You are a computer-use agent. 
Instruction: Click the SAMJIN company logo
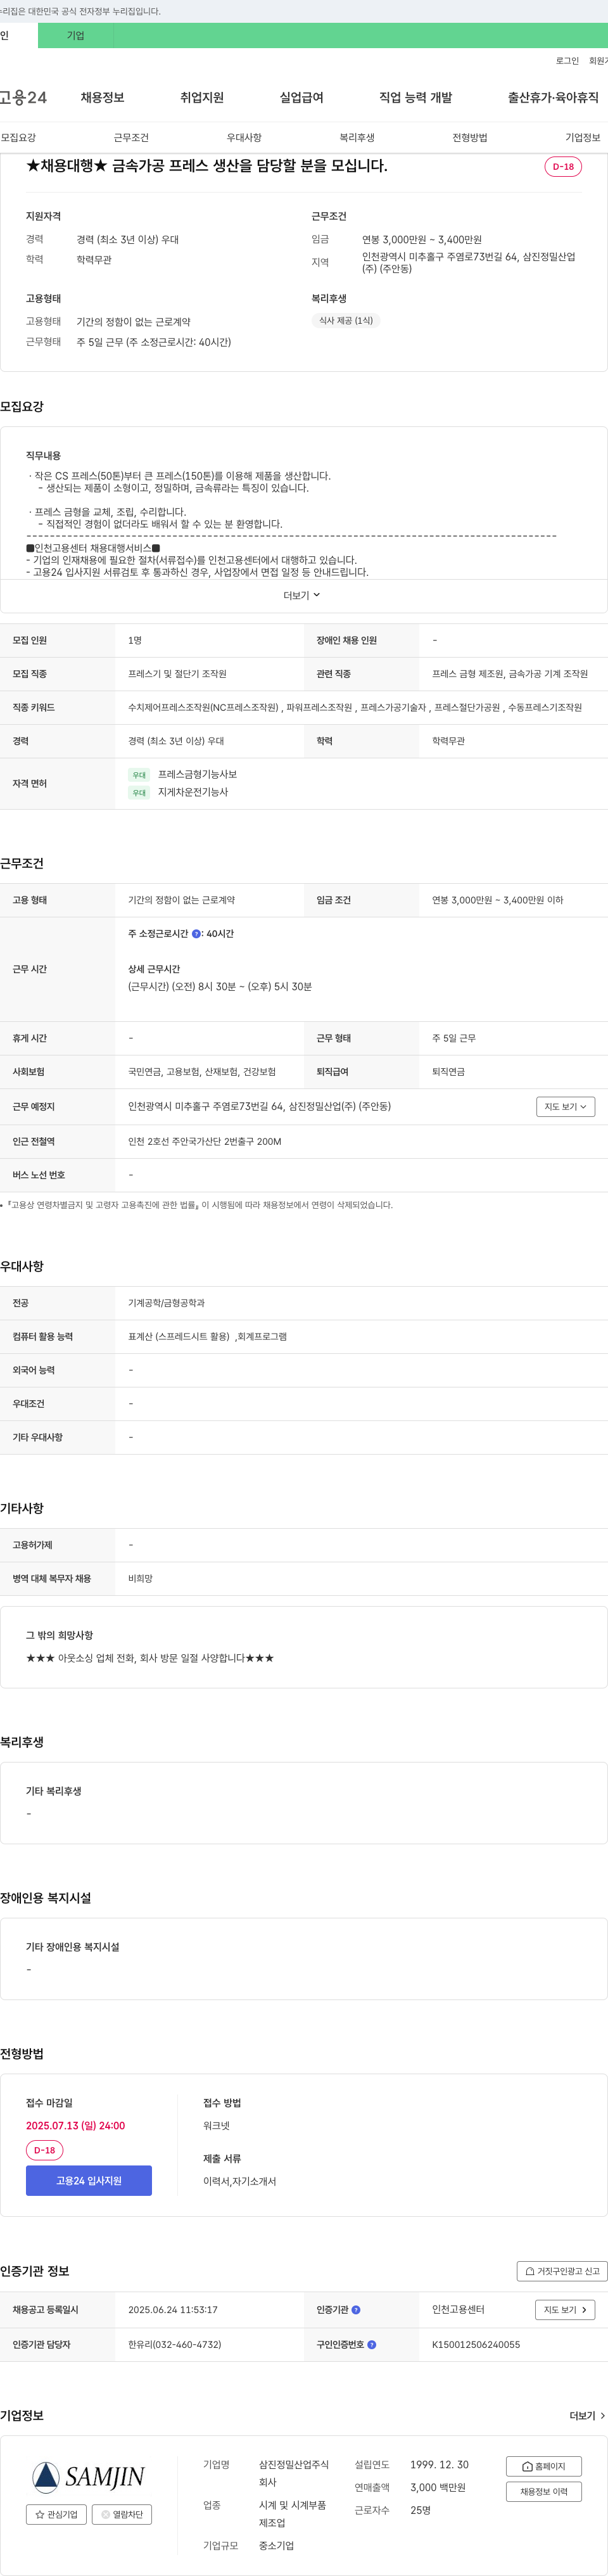[x=89, y=2476]
